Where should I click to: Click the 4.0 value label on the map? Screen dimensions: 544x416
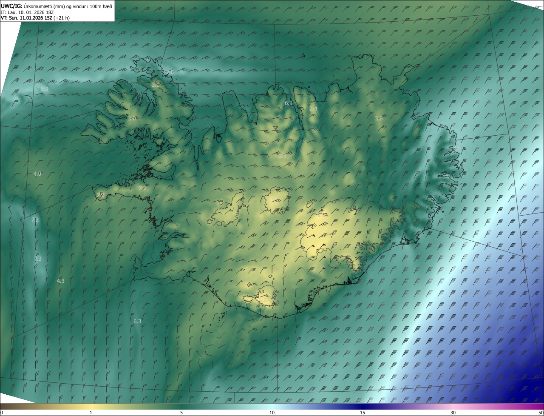pyautogui.click(x=37, y=174)
